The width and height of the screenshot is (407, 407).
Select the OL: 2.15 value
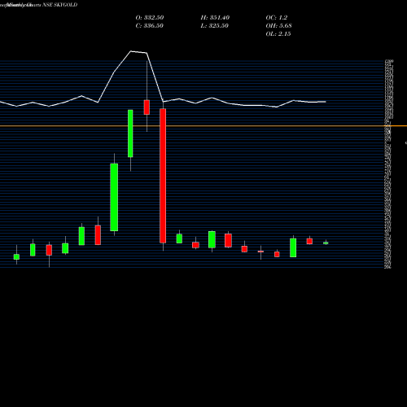pyautogui.click(x=278, y=34)
